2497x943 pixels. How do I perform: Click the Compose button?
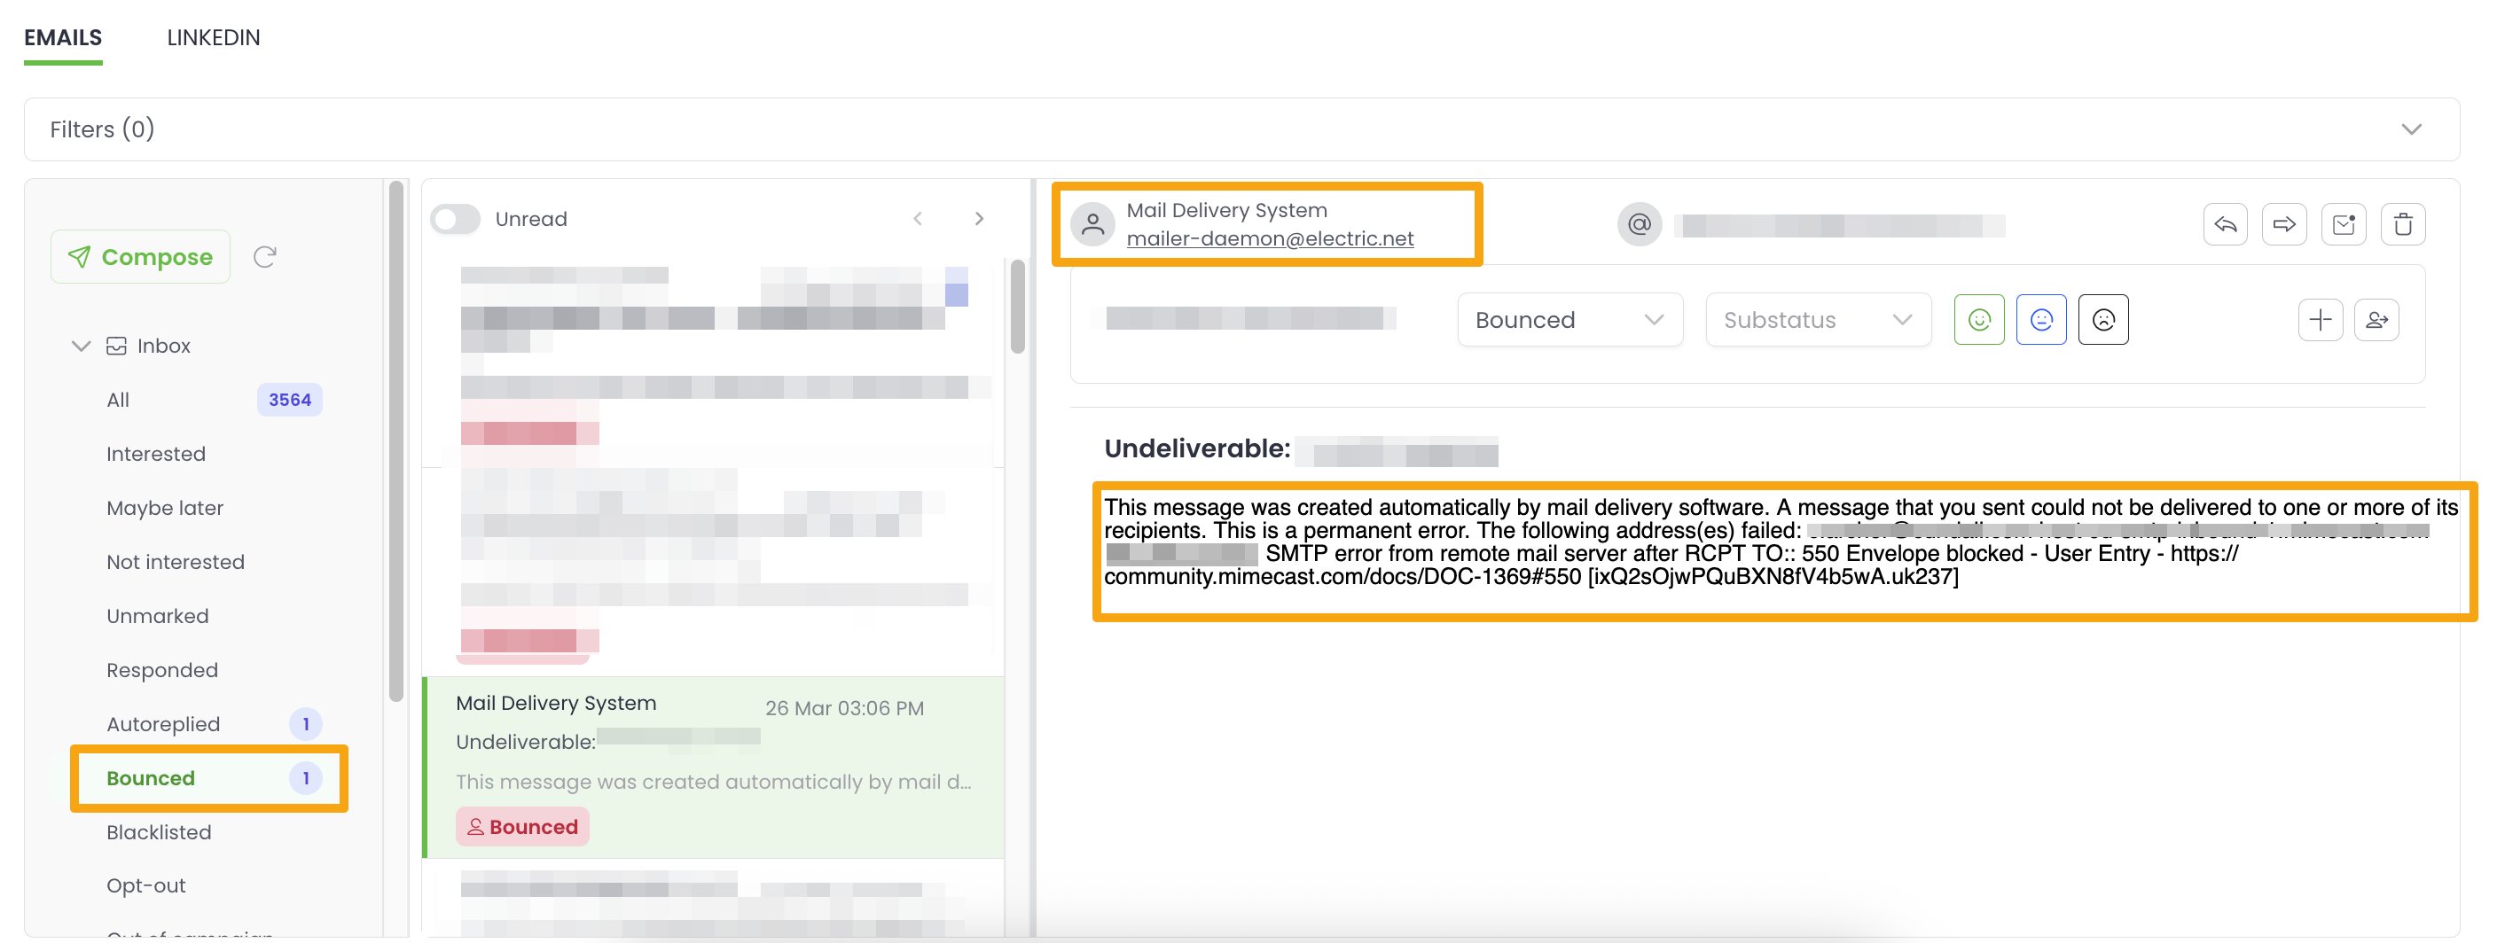click(139, 256)
